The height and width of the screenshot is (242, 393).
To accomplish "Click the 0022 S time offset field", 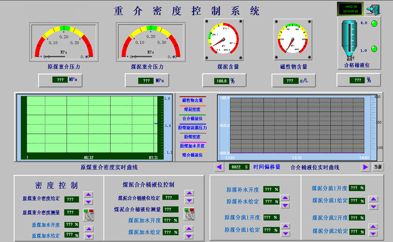I will click(x=239, y=167).
